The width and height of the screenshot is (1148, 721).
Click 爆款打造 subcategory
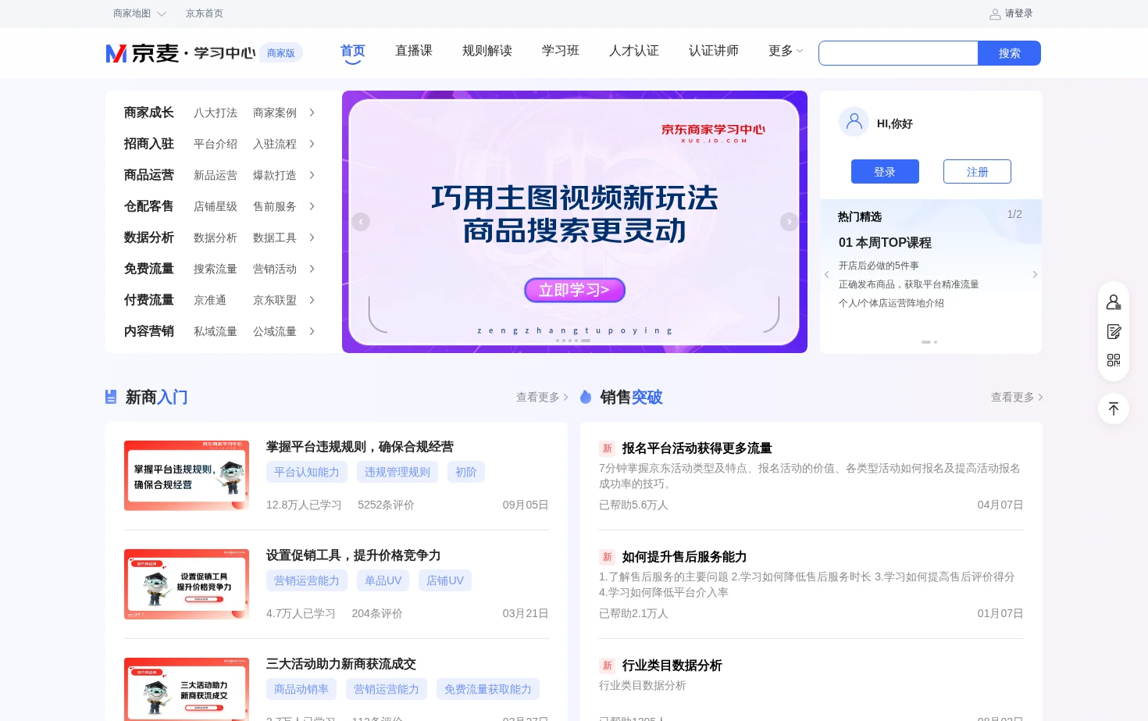275,175
